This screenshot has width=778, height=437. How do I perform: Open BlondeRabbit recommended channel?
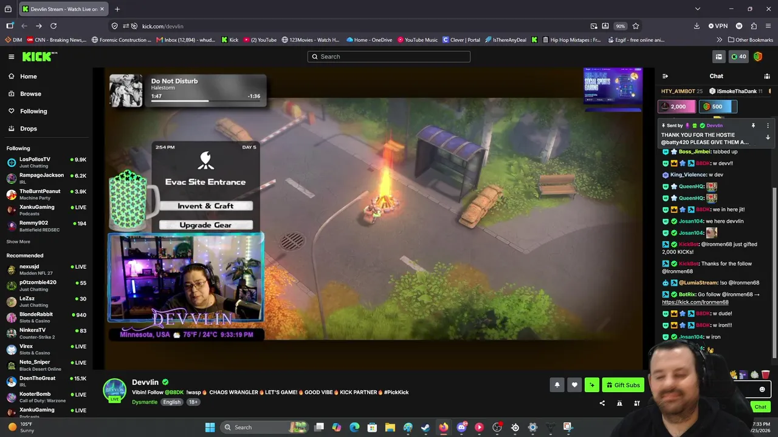pyautogui.click(x=46, y=317)
